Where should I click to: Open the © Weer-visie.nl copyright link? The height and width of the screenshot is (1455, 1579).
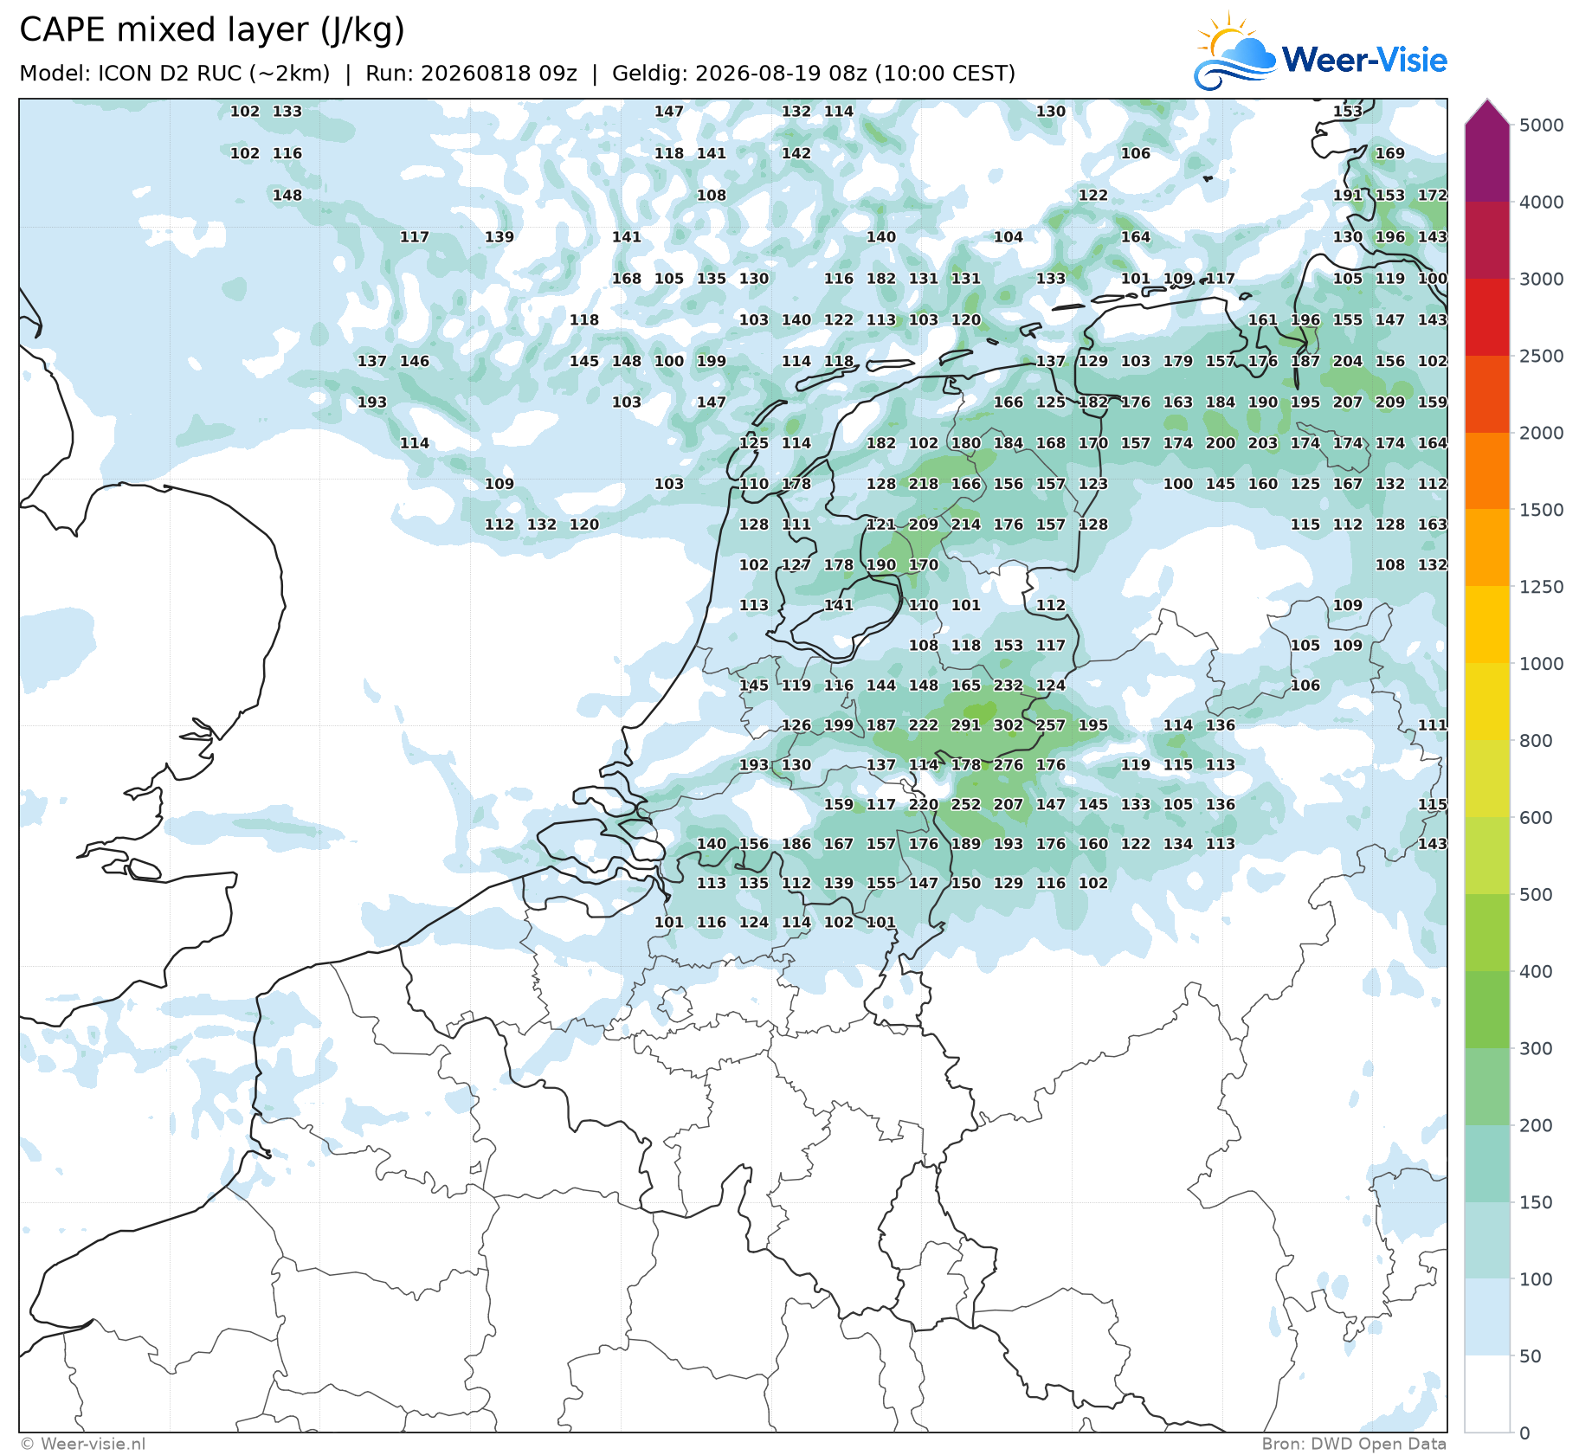83,1444
